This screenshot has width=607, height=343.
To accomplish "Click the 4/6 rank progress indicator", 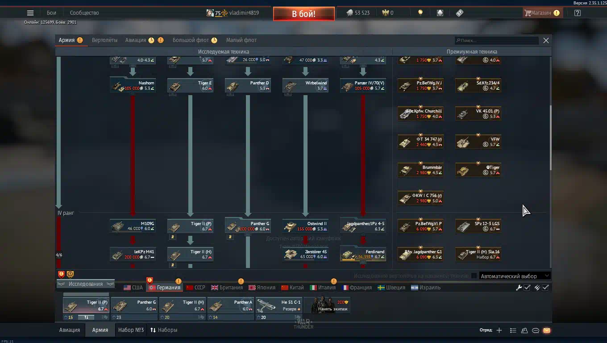I will click(59, 255).
